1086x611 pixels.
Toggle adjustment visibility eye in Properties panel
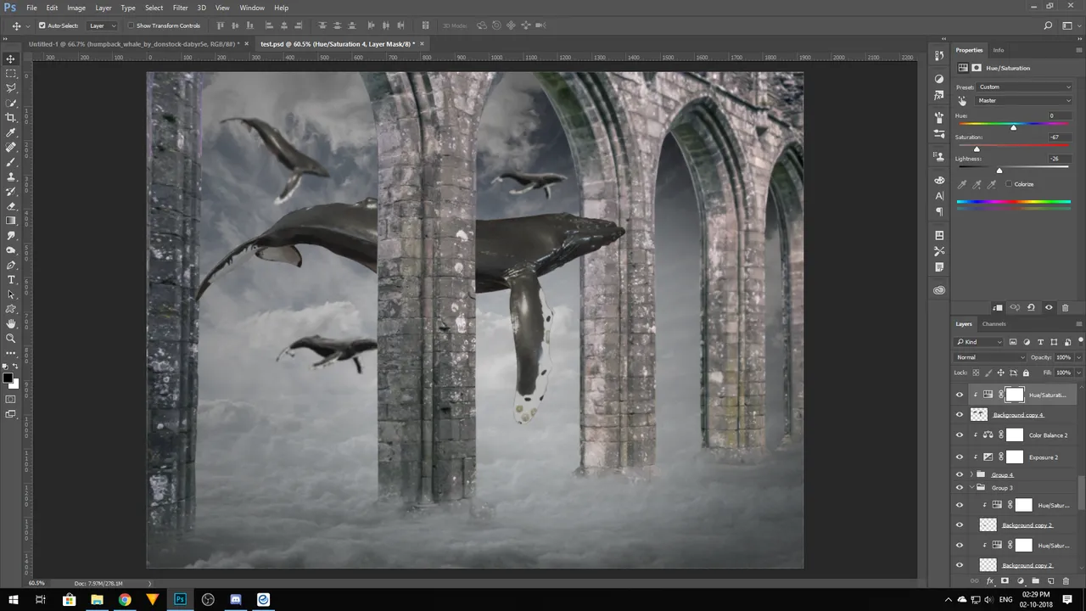[x=1049, y=307]
